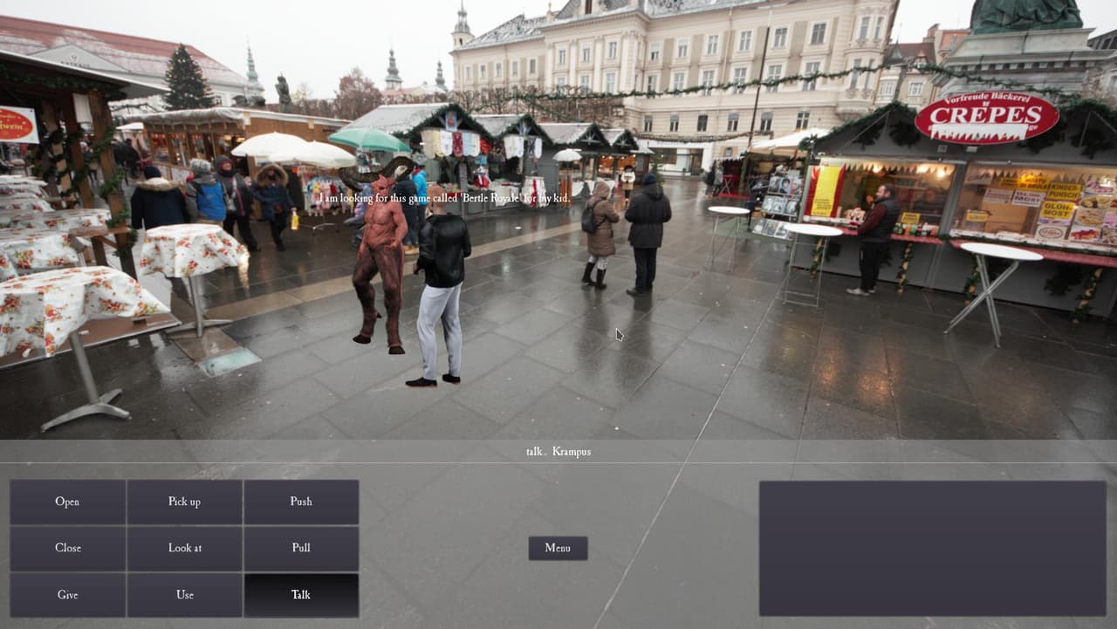Select the Pull verb

point(301,548)
